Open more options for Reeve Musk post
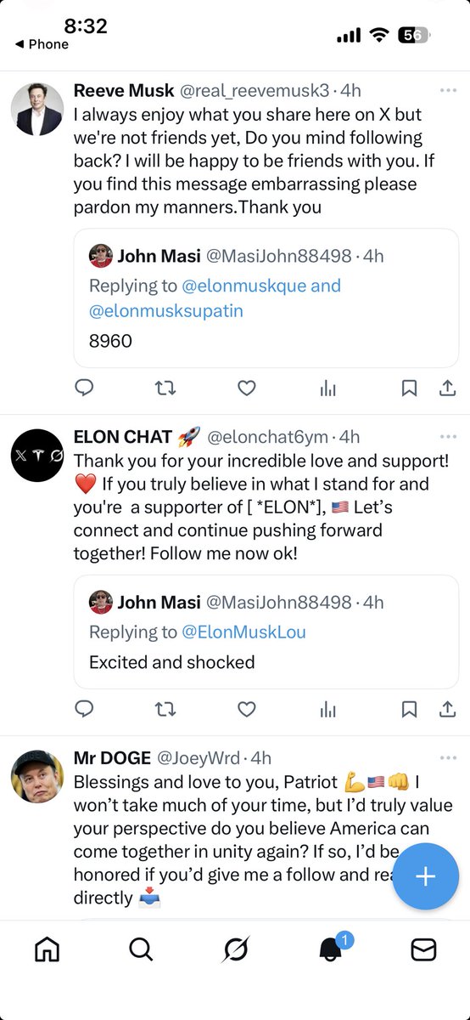 (448, 90)
